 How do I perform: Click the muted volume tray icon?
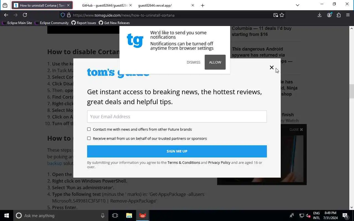click(x=308, y=215)
